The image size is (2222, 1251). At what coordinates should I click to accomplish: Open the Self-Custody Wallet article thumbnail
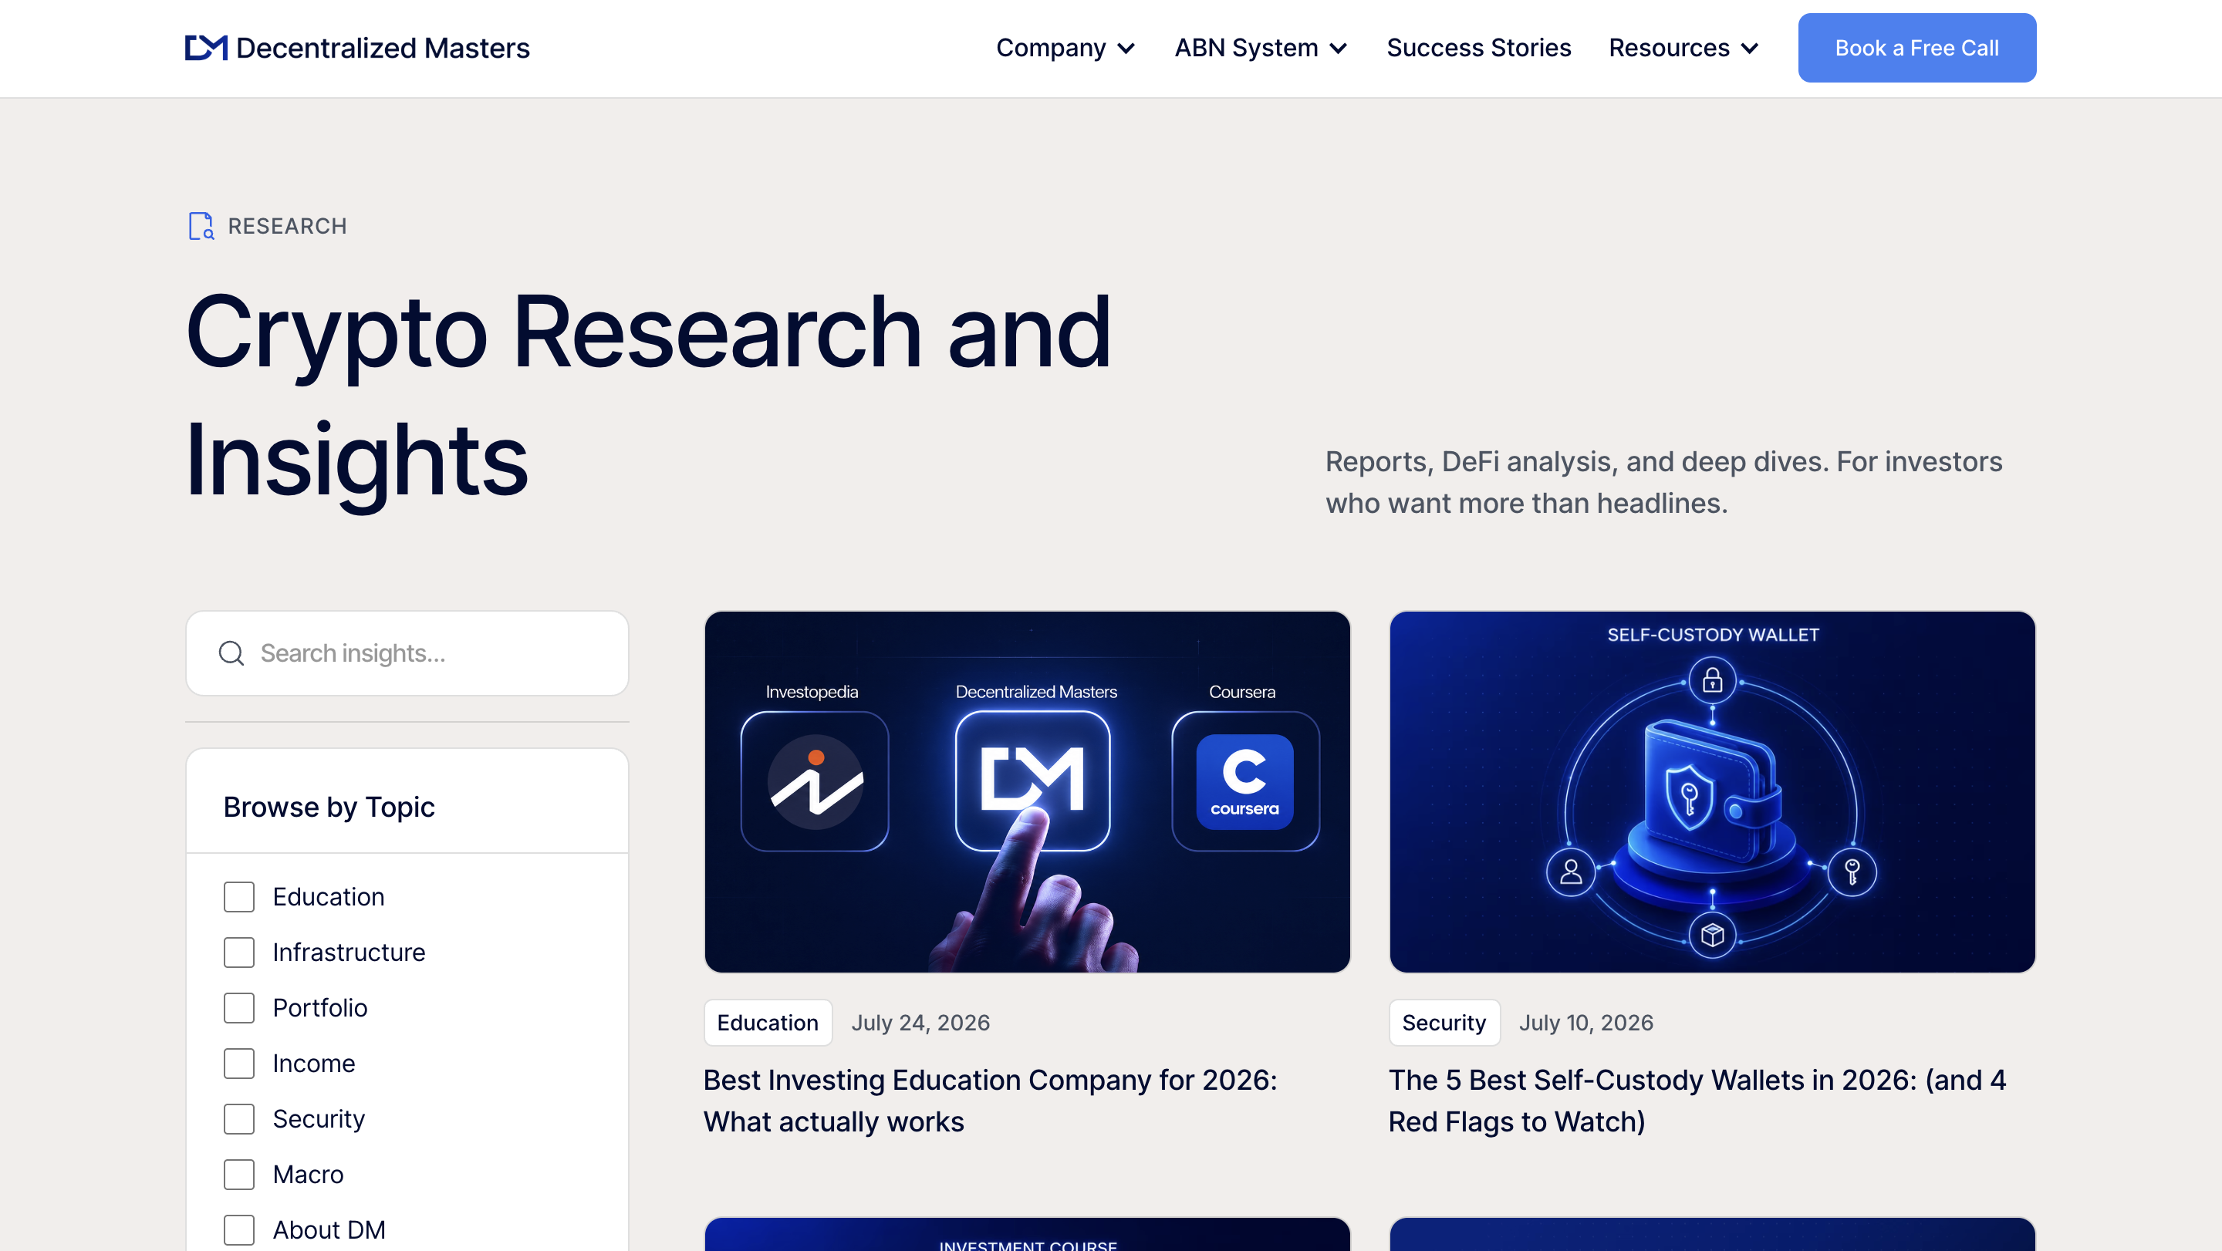[1712, 791]
